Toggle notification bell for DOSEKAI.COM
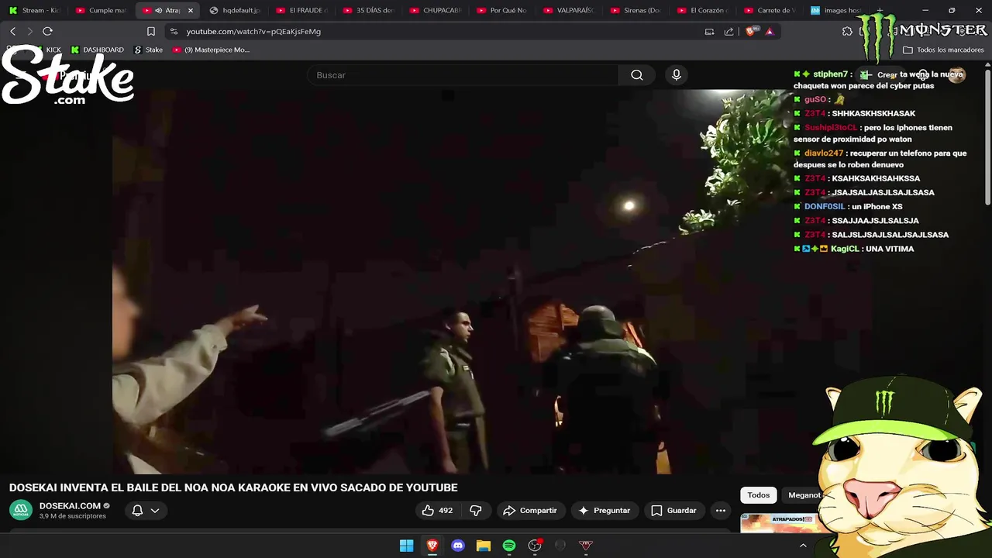Image resolution: width=992 pixels, height=558 pixels. [x=137, y=511]
